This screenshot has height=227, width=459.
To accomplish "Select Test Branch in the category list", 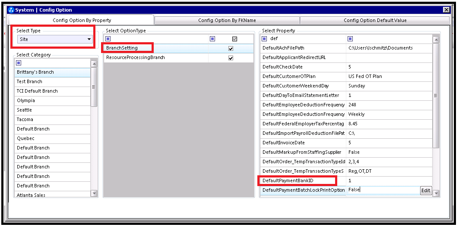I will coord(52,81).
